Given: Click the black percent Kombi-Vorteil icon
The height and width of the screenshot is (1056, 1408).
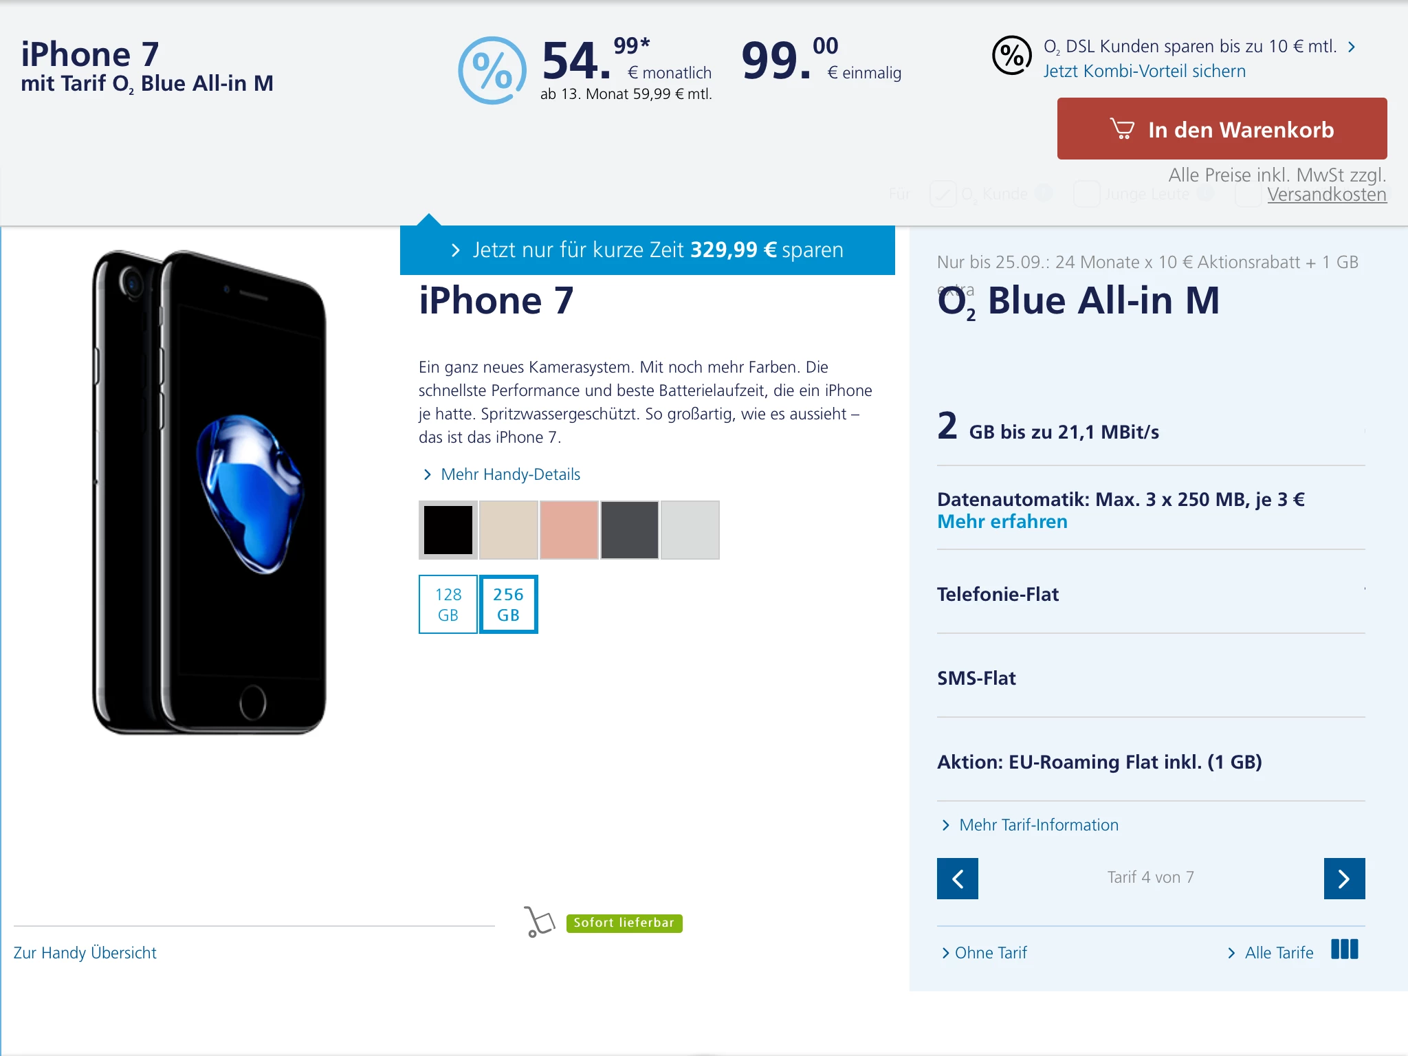Looking at the screenshot, I should point(1011,56).
